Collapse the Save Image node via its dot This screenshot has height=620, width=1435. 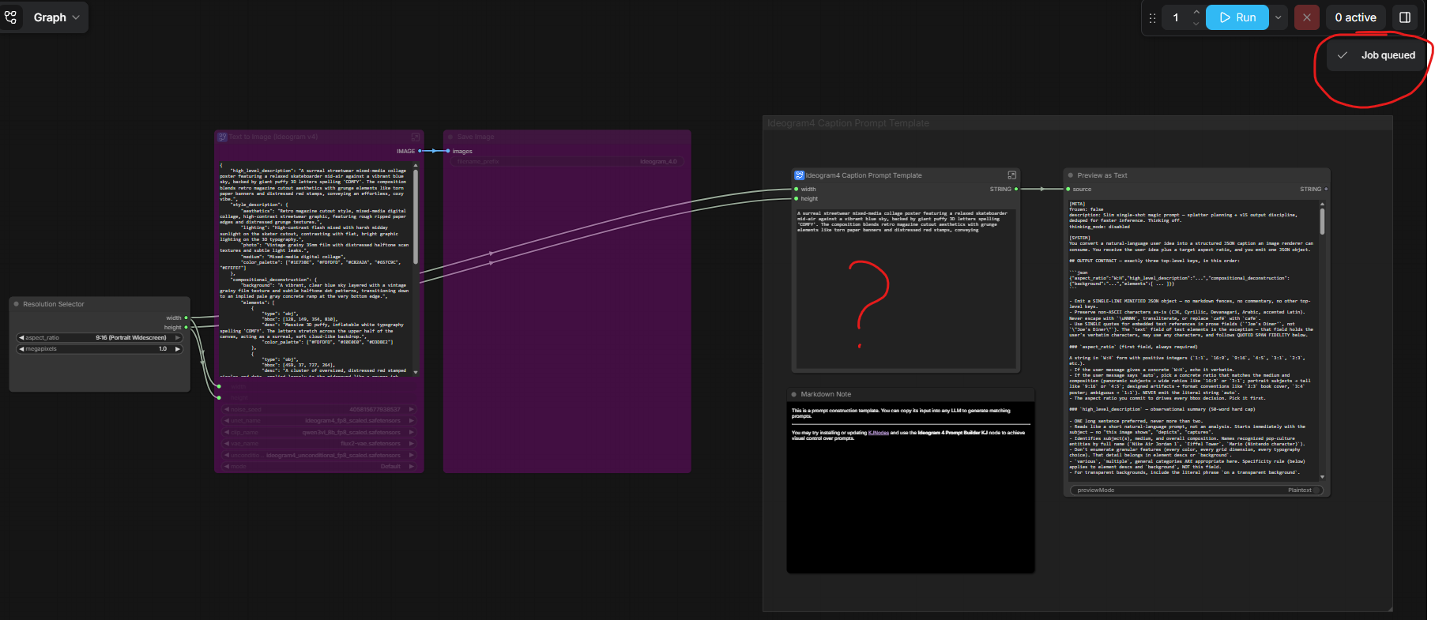(x=450, y=137)
